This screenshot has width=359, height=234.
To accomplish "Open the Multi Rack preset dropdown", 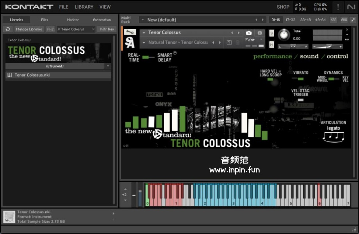I will (x=142, y=20).
